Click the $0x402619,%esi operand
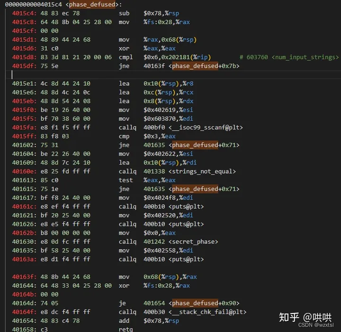 tap(168, 110)
